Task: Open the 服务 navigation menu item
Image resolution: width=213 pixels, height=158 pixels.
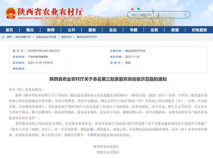Action: click(92, 30)
